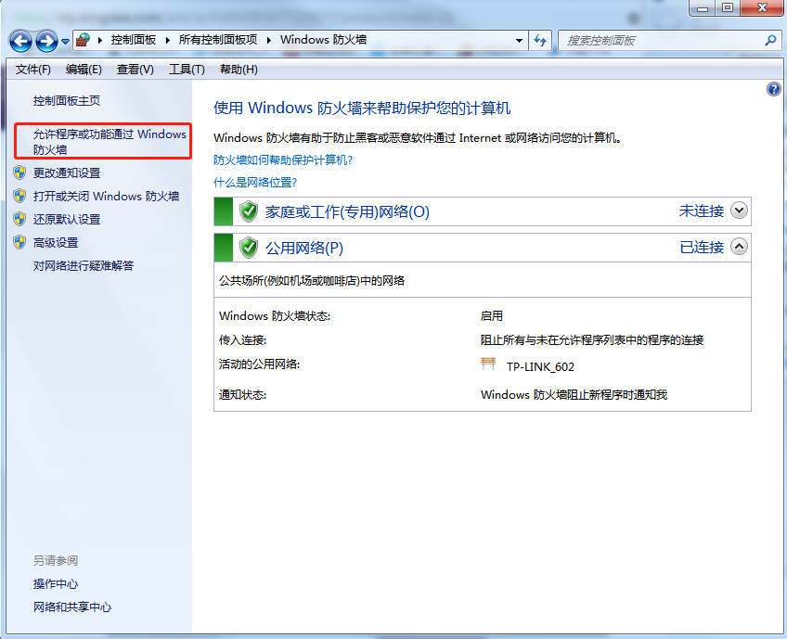The width and height of the screenshot is (787, 639).
Task: Open the 帮助(H) menu
Action: (x=239, y=70)
